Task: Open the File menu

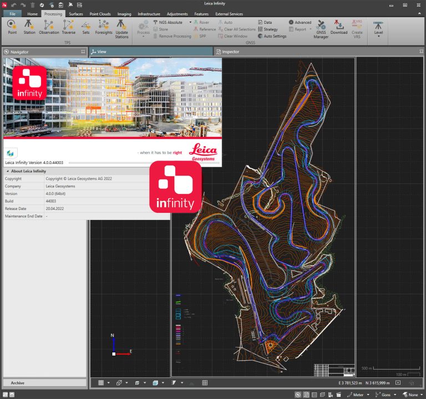Action: (13, 14)
